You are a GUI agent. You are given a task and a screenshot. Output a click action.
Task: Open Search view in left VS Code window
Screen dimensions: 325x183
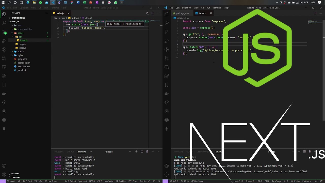(x=4, y=23)
